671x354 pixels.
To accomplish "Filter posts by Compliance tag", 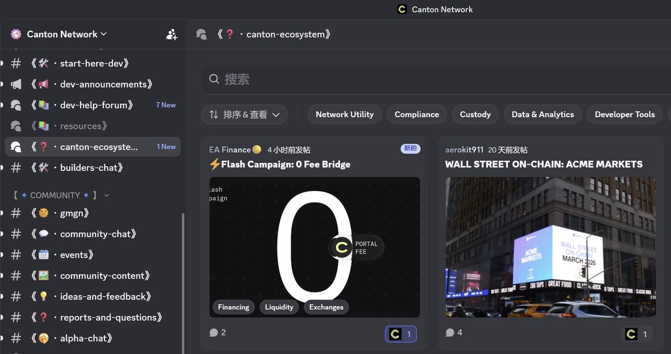I will click(417, 114).
